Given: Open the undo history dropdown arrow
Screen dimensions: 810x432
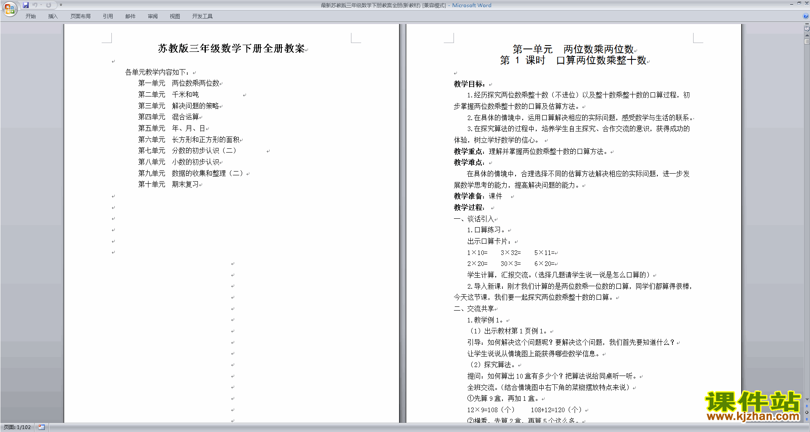Looking at the screenshot, I should [x=41, y=5].
